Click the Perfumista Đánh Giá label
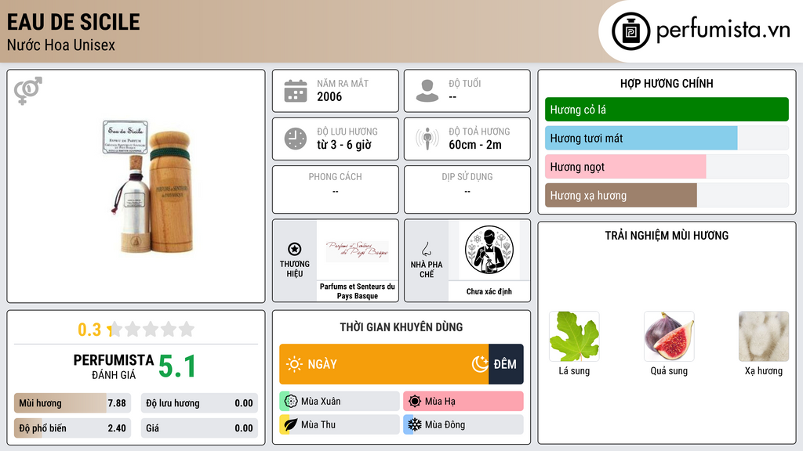Image resolution: width=803 pixels, height=451 pixels. (x=114, y=366)
